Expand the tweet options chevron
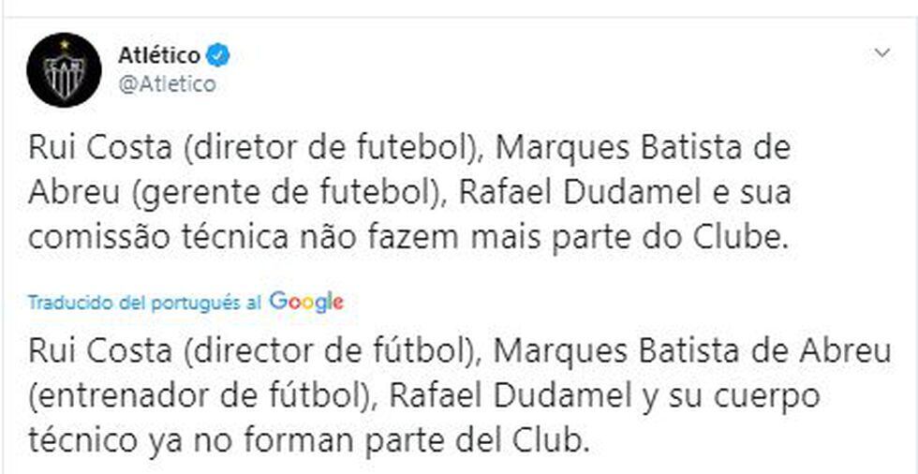The image size is (918, 474). (x=881, y=53)
